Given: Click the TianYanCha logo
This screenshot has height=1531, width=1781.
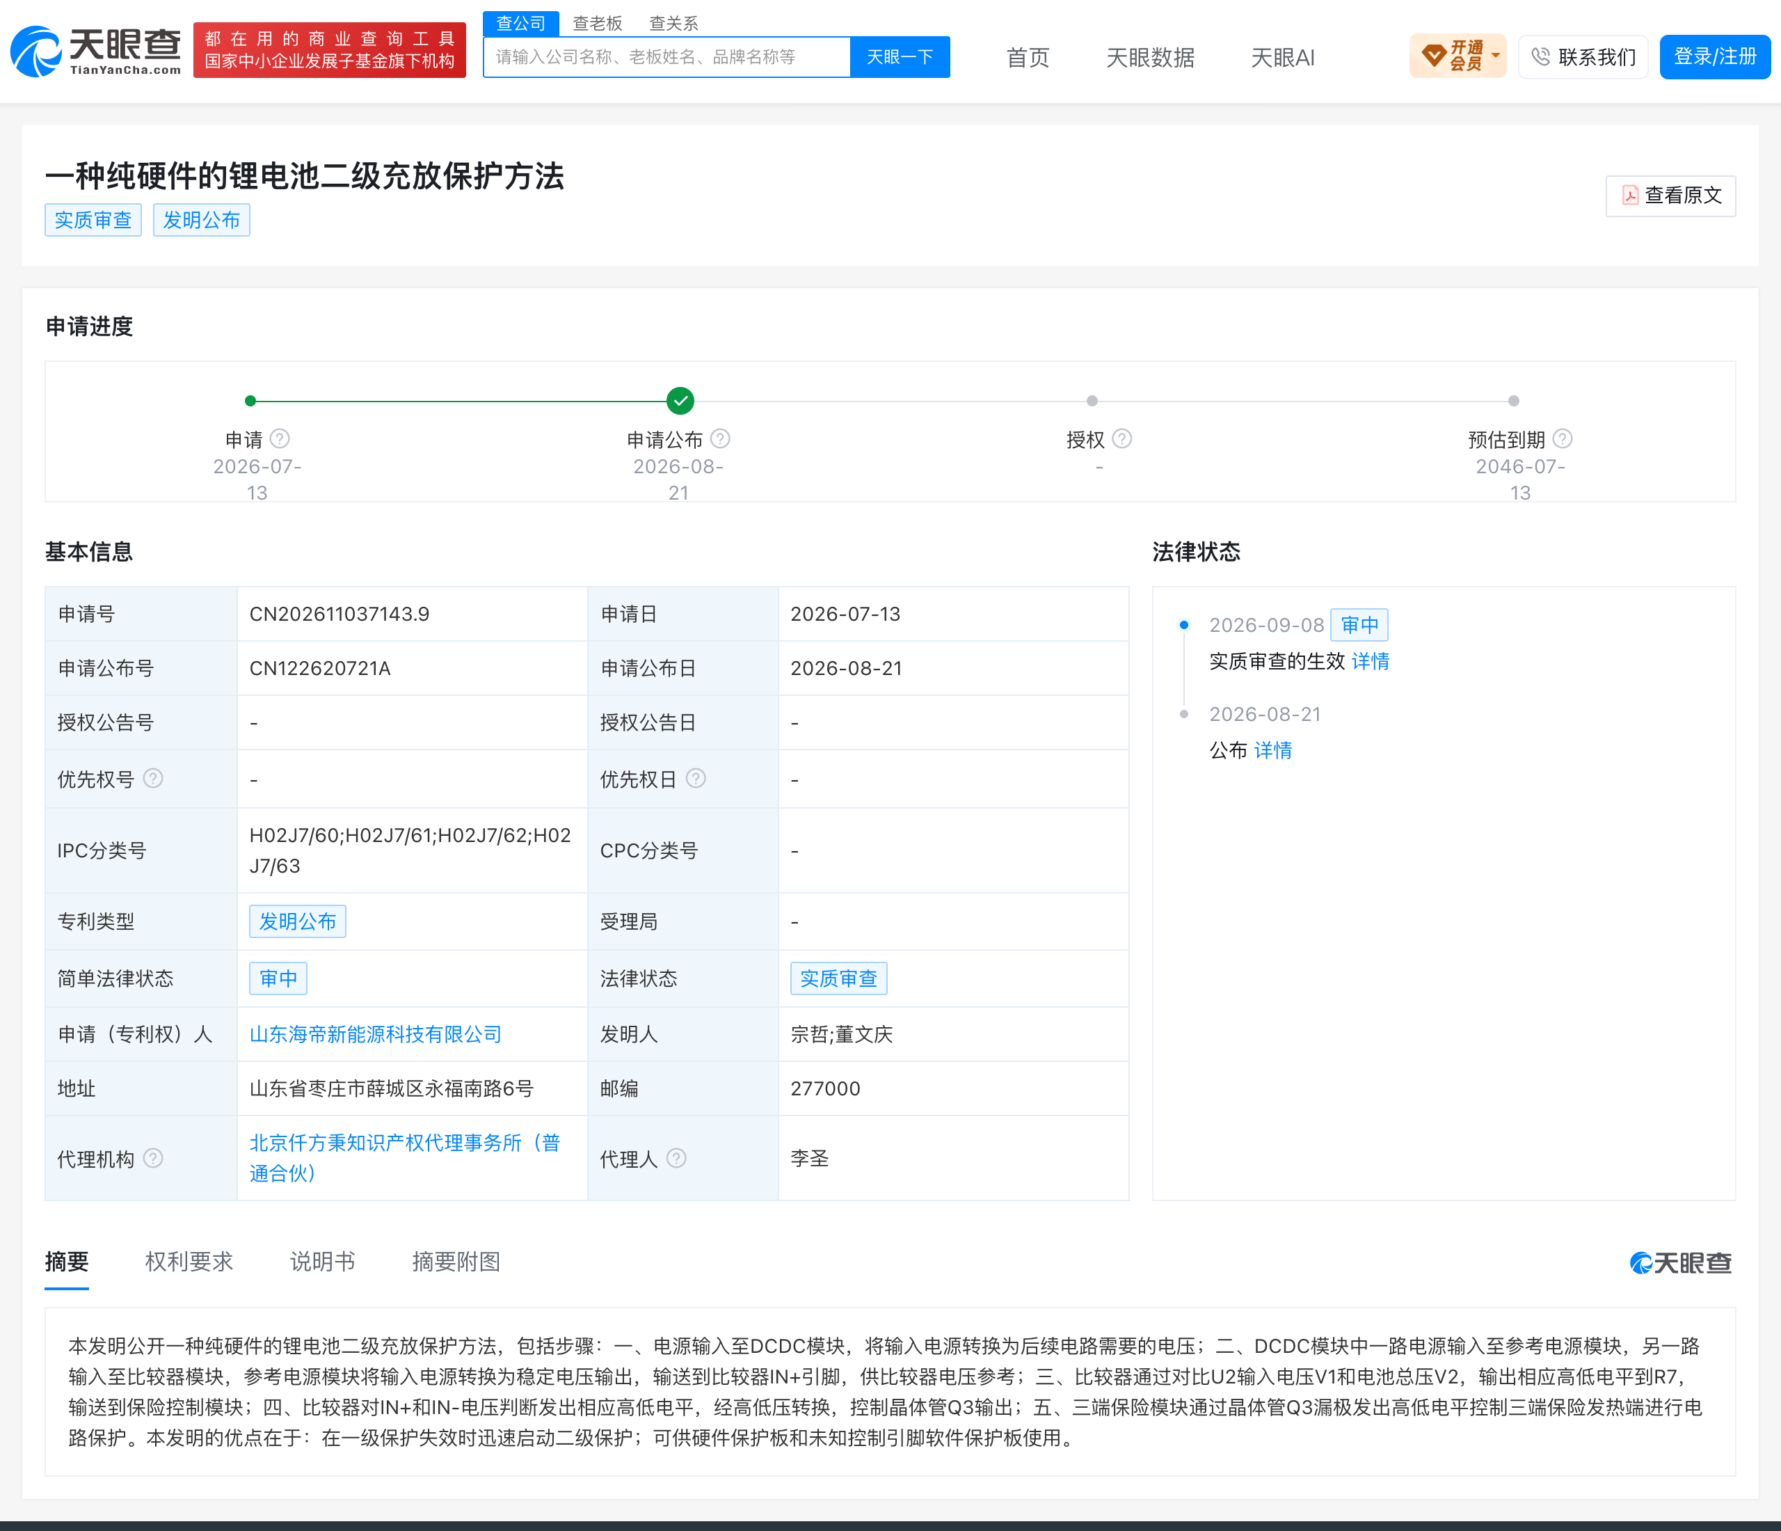Looking at the screenshot, I should pyautogui.click(x=96, y=51).
